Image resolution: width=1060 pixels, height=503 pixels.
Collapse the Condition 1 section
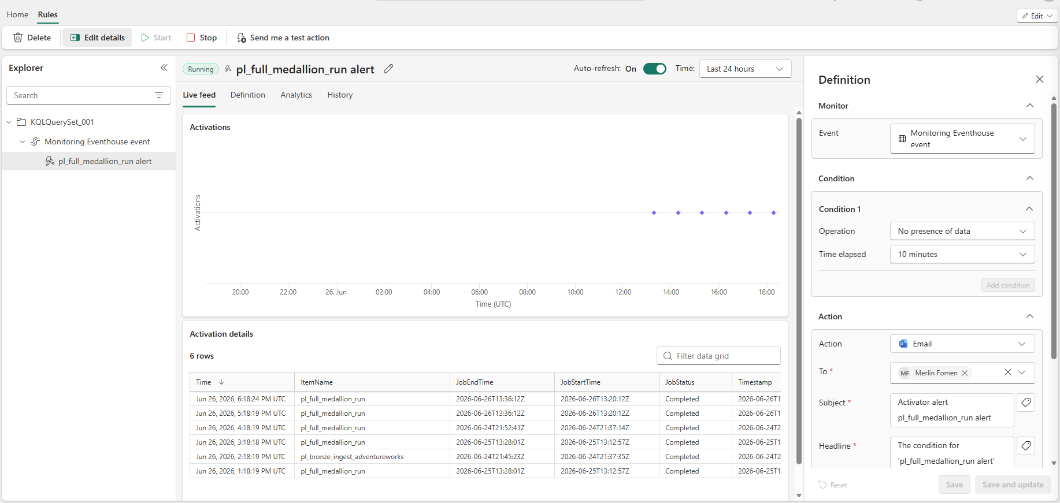(1029, 209)
